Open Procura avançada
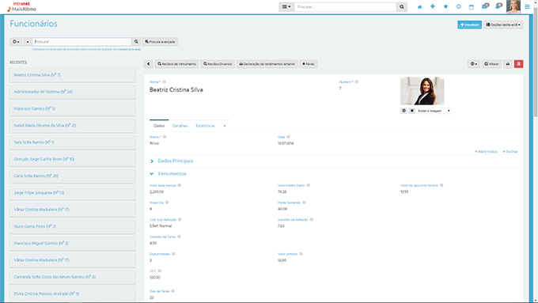Screen dimensions: 538x303 coord(161,42)
